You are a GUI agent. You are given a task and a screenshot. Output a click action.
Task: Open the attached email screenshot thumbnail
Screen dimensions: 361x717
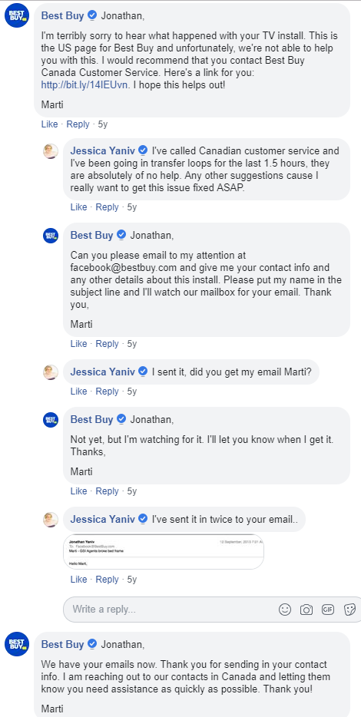[164, 551]
